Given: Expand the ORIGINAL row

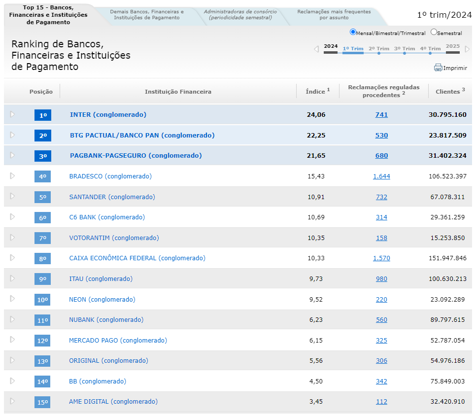Looking at the screenshot, I should click(x=12, y=360).
